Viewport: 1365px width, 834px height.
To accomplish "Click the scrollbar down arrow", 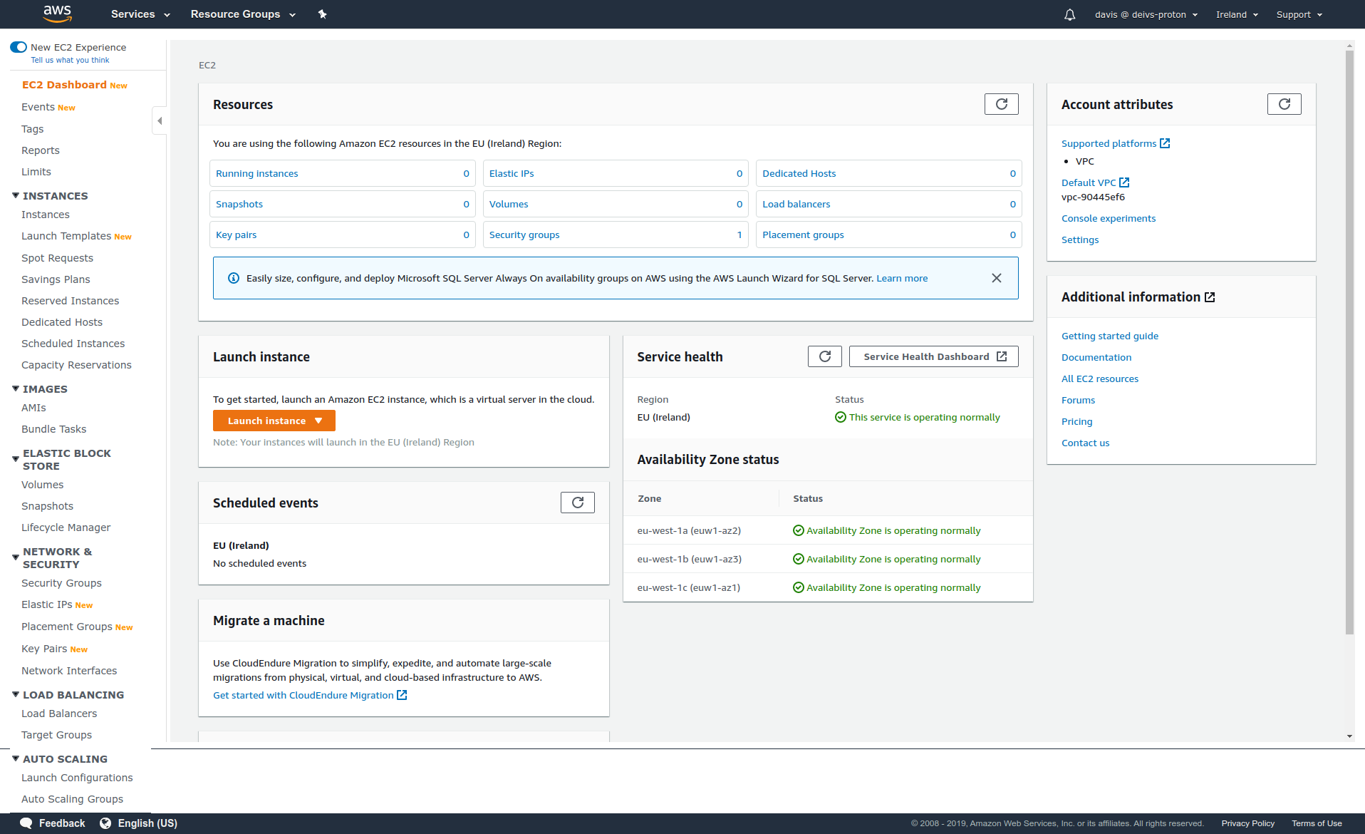I will click(1349, 736).
